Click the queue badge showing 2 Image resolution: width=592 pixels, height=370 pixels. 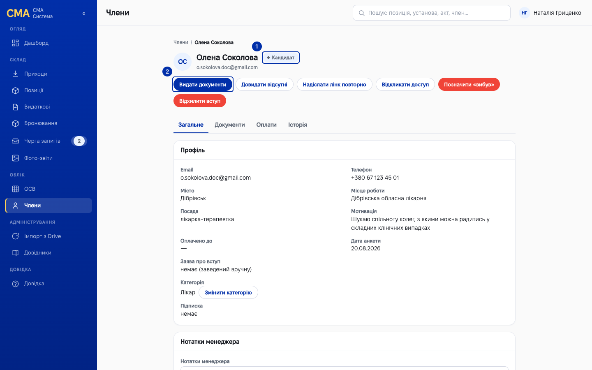click(x=79, y=141)
